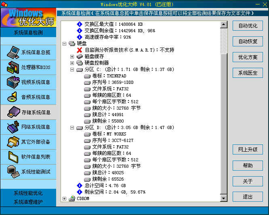The image size is (269, 215).
Task: Click the scrollbar up arrow
Action: point(223,25)
